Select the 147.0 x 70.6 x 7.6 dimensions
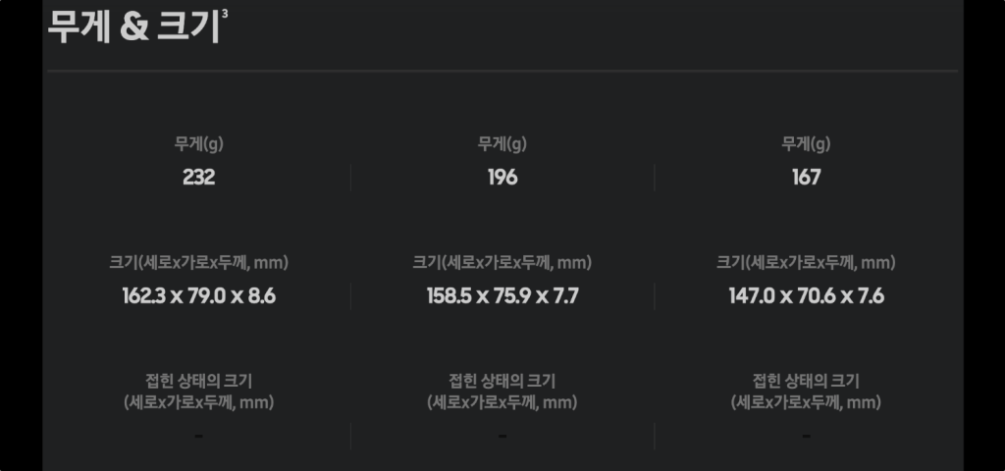The width and height of the screenshot is (1005, 471). [806, 295]
